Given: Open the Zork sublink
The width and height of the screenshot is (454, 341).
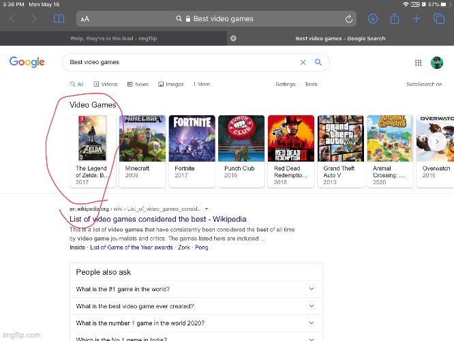Looking at the screenshot, I should tap(184, 248).
